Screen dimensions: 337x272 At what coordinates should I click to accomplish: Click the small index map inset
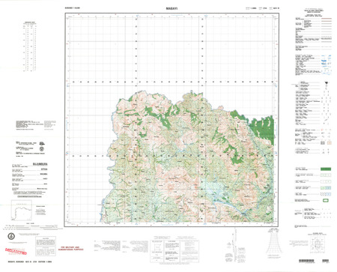coord(22,210)
